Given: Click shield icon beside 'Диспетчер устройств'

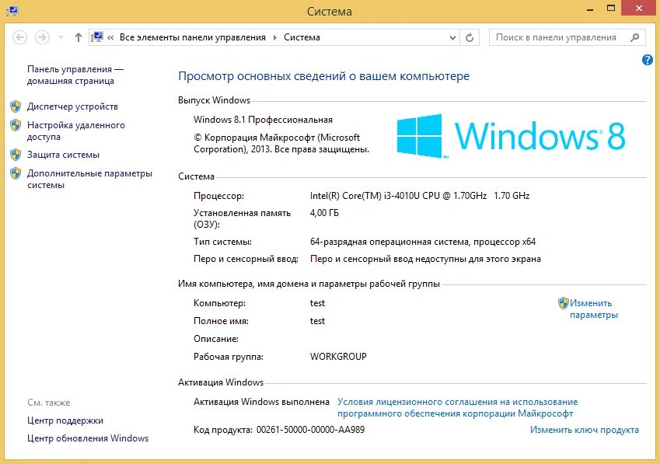Looking at the screenshot, I should tap(16, 106).
